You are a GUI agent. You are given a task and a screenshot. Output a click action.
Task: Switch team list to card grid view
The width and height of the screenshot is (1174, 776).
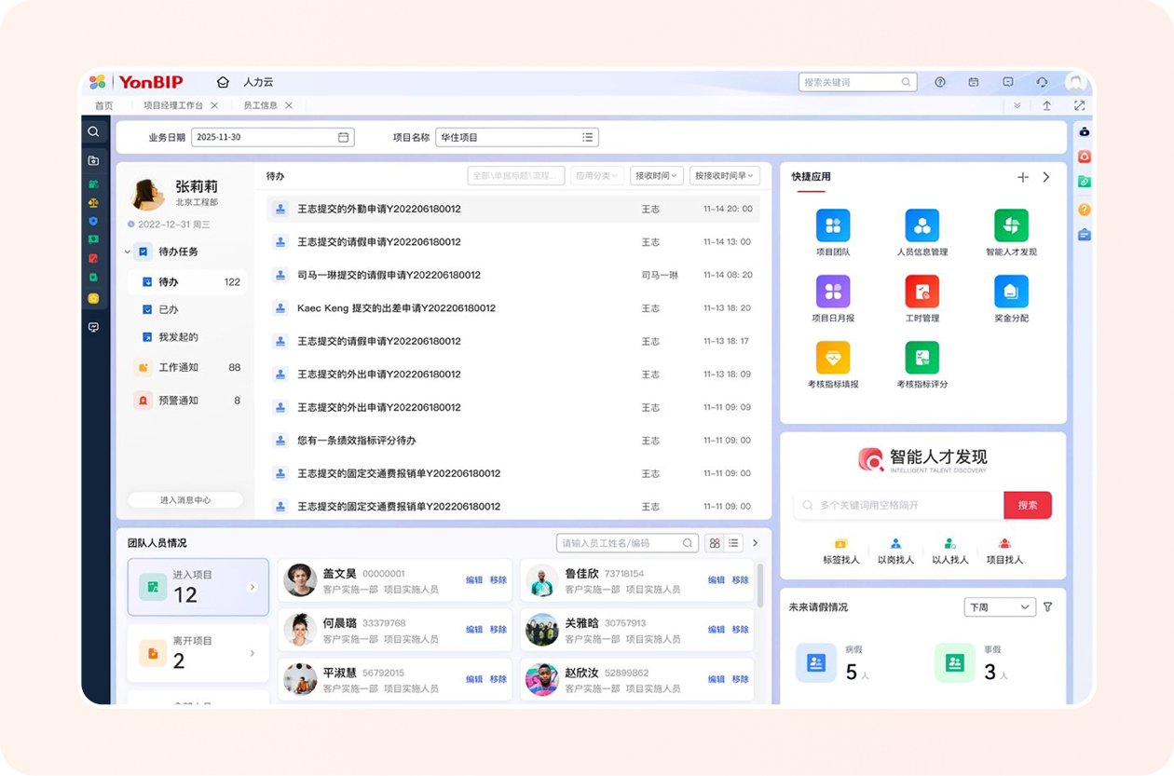click(x=715, y=543)
